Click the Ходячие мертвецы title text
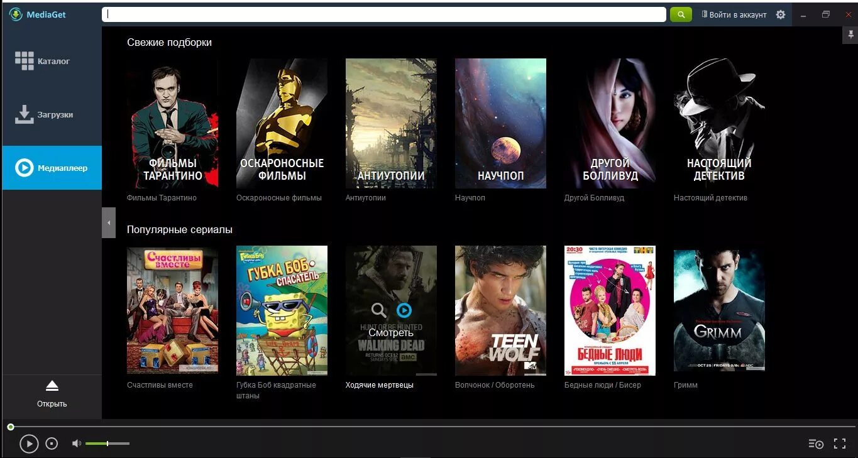Image resolution: width=858 pixels, height=458 pixels. click(380, 385)
